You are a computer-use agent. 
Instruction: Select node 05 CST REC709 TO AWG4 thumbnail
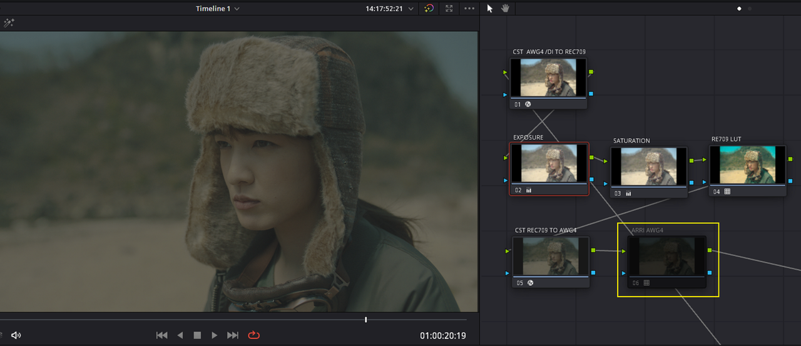[x=551, y=256]
